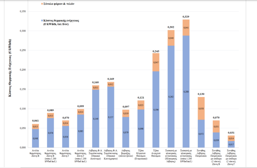Click the Λέβητας βιομάζας (πέλλετ ξύλου) category label
Screen dimensions: 257x168
click(126, 153)
